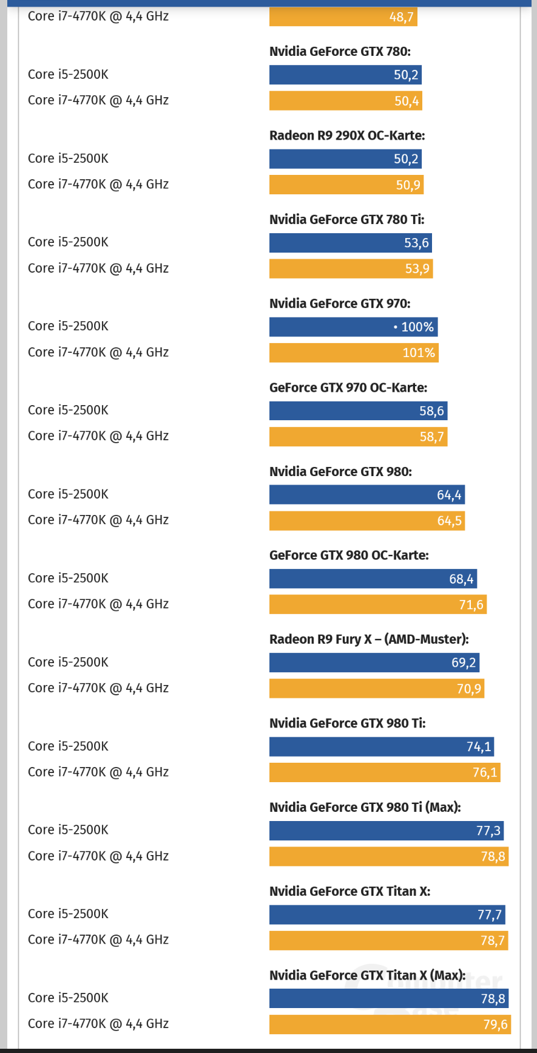The image size is (537, 1053).
Task: Select the orange 71,6 GTX 980 OC bar
Action: [377, 604]
